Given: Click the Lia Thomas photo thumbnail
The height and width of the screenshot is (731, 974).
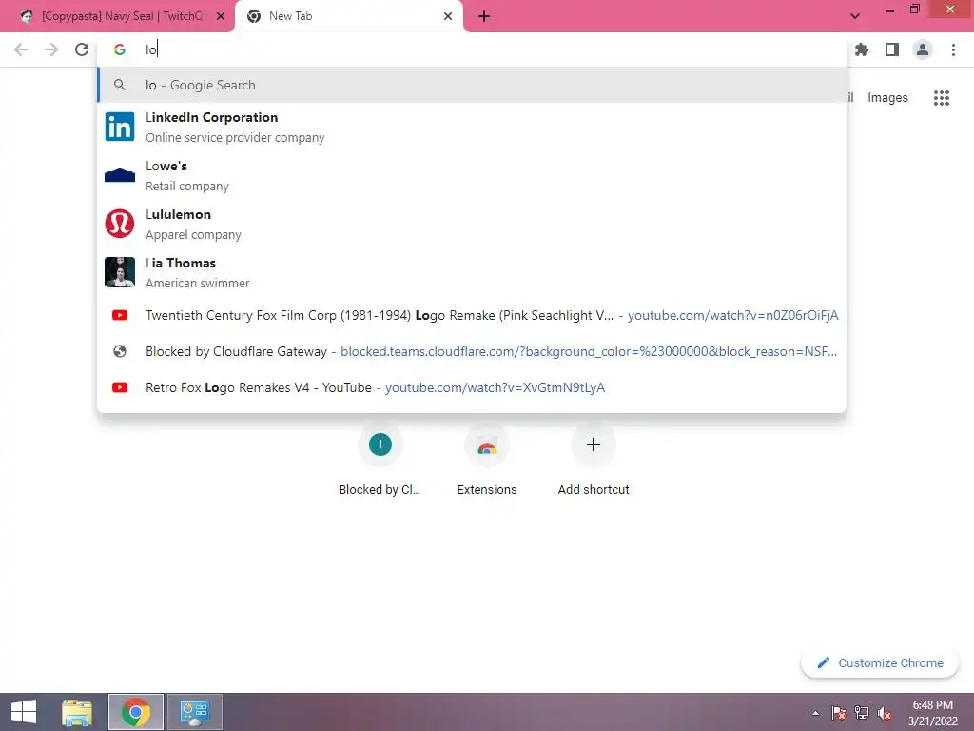Looking at the screenshot, I should coord(120,272).
